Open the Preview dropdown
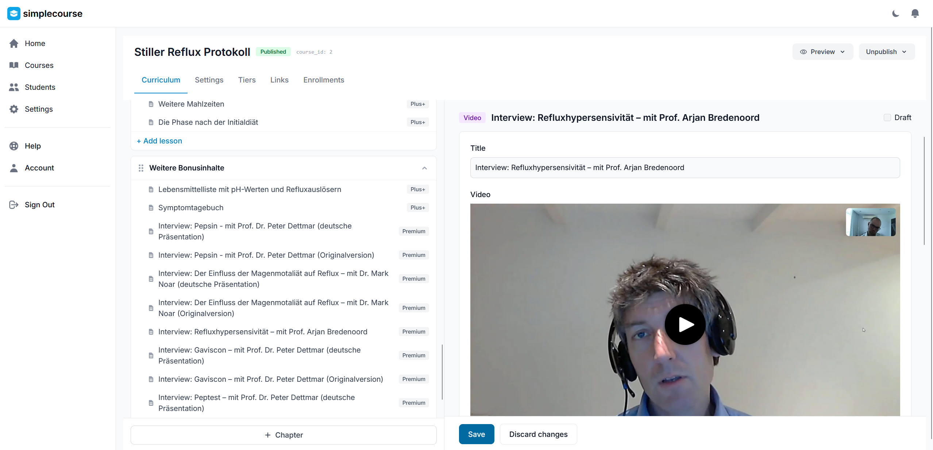933x450 pixels. click(822, 51)
